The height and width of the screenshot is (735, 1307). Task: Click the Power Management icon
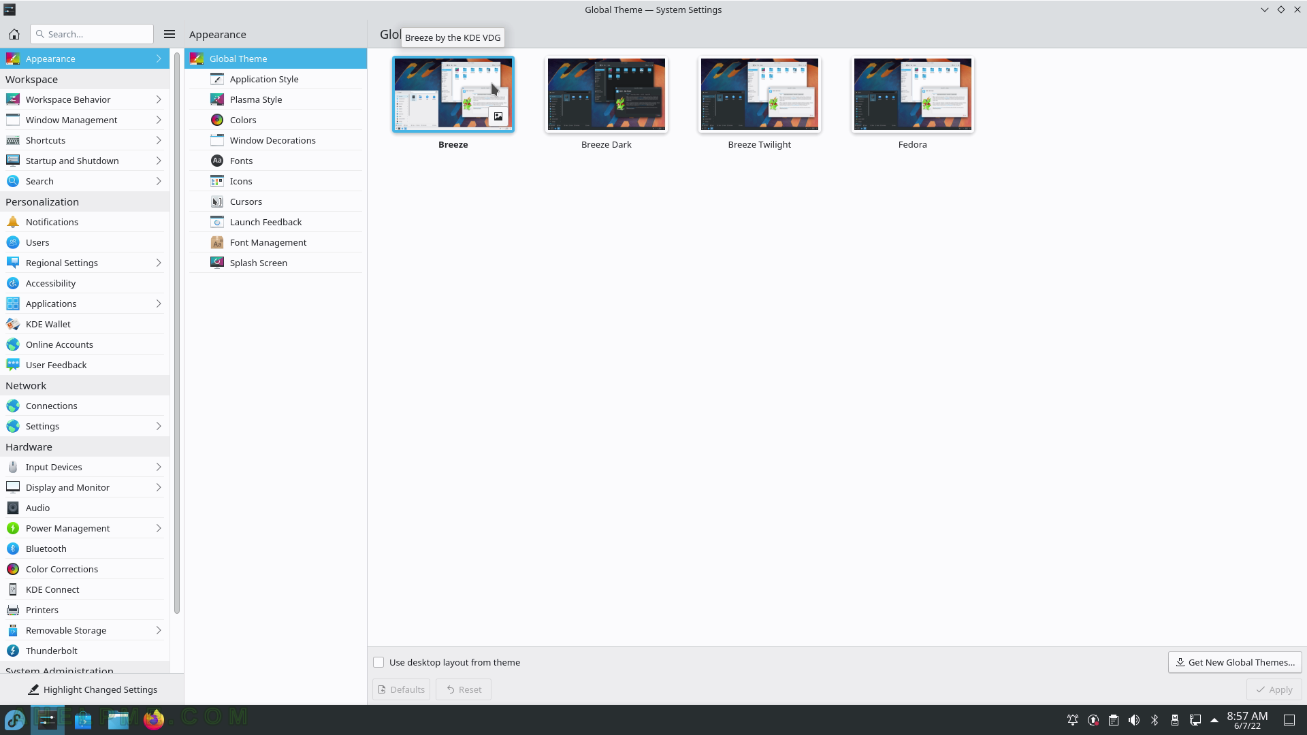[x=13, y=528]
